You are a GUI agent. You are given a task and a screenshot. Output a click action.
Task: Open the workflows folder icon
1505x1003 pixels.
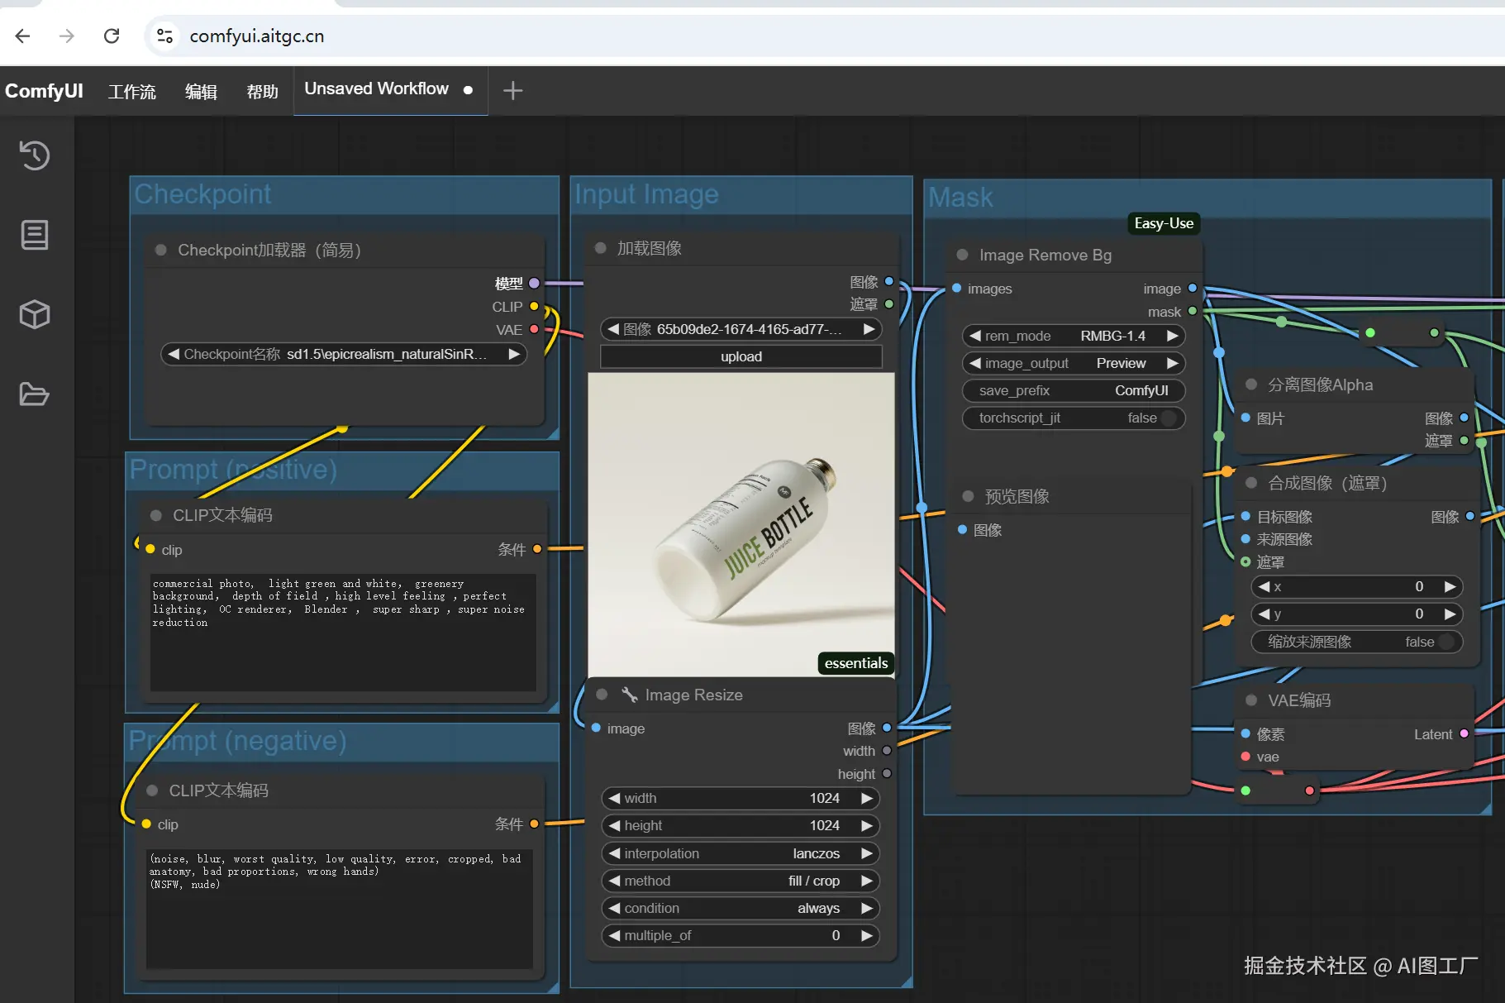coord(35,394)
